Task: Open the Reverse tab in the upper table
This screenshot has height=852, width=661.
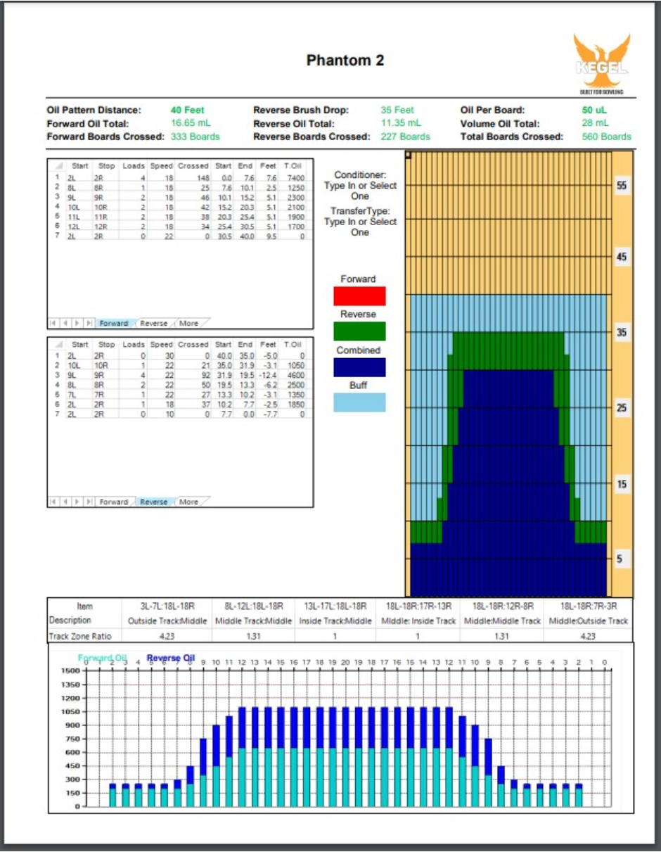Action: 153,324
